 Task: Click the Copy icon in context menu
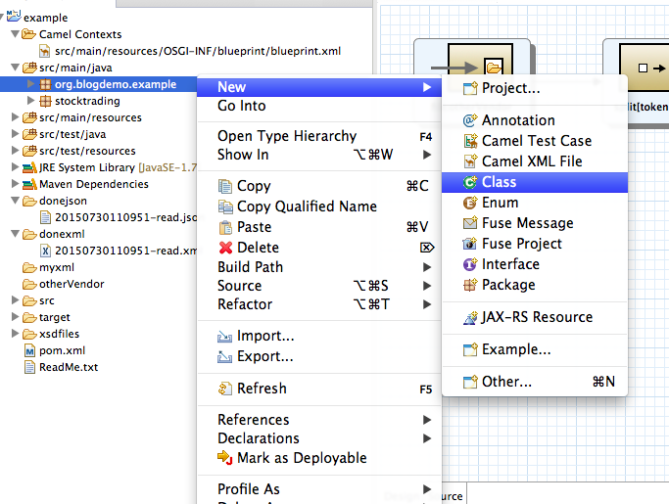pyautogui.click(x=225, y=186)
